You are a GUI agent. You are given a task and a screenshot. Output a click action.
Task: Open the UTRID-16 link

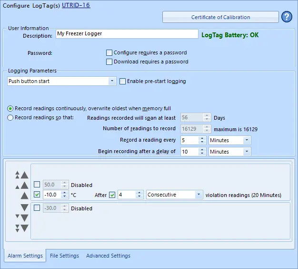[76, 5]
